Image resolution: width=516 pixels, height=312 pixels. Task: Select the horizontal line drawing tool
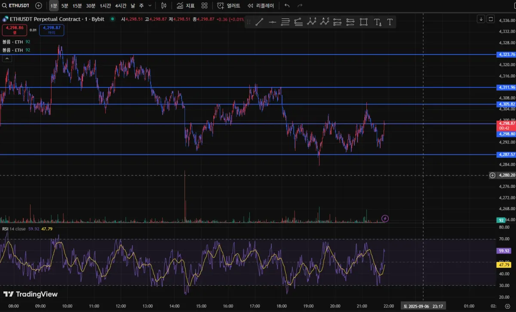[x=272, y=22]
